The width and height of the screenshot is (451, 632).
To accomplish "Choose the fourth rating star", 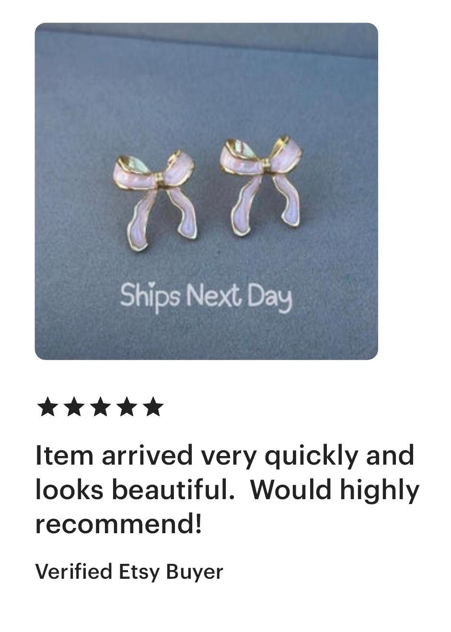I will (127, 407).
